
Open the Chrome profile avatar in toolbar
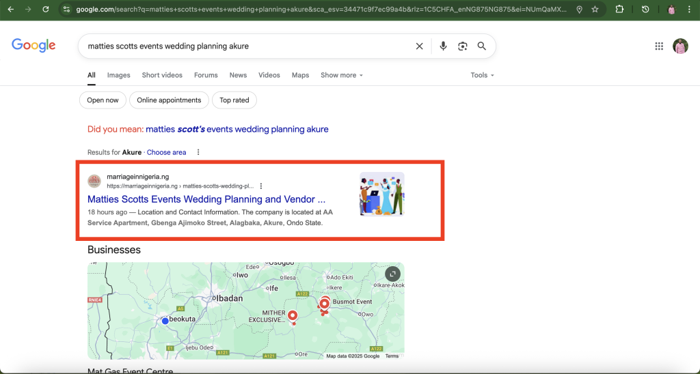point(671,10)
